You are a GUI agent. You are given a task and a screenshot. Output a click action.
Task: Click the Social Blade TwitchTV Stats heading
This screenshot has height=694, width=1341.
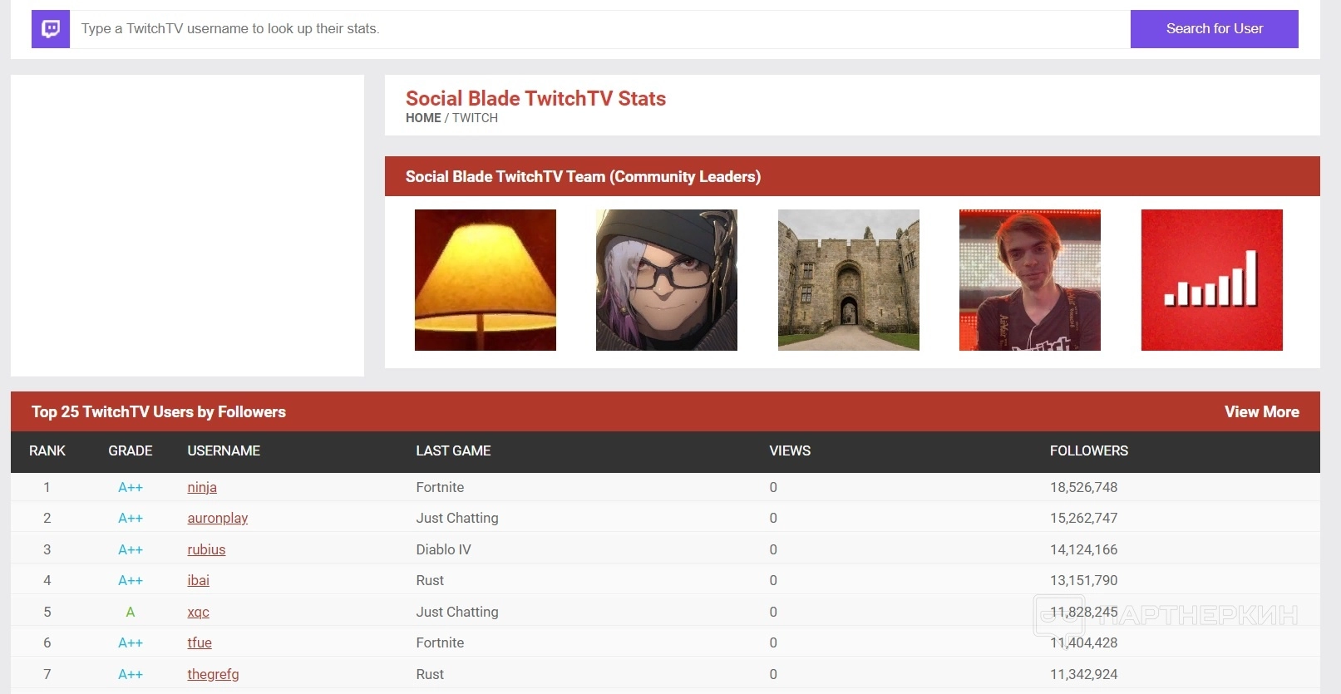click(x=535, y=98)
